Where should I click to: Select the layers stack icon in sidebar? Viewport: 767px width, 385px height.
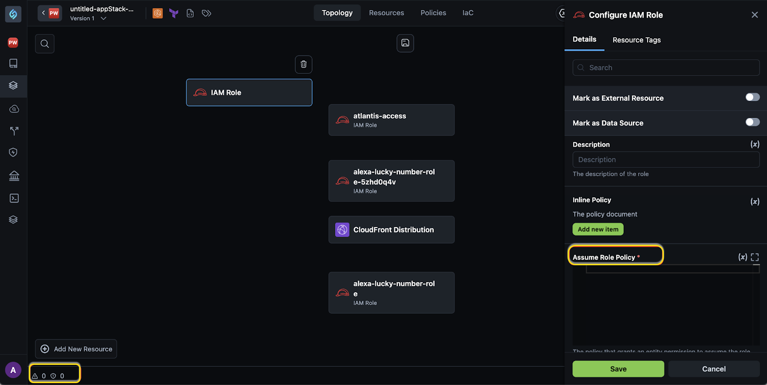point(13,85)
